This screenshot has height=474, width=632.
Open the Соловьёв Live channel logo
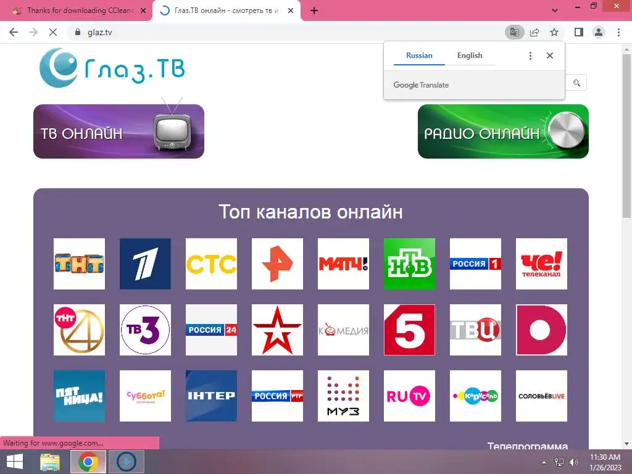pyautogui.click(x=541, y=396)
